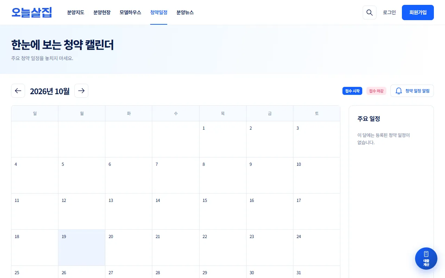The height and width of the screenshot is (278, 445).
Task: Select date 1 on the calendar
Action: tap(222, 139)
